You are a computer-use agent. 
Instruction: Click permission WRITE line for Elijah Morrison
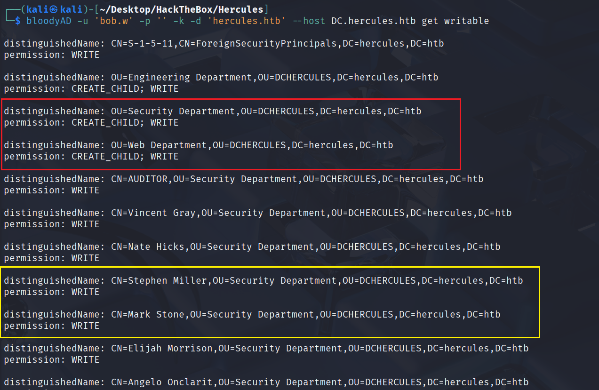(x=52, y=360)
